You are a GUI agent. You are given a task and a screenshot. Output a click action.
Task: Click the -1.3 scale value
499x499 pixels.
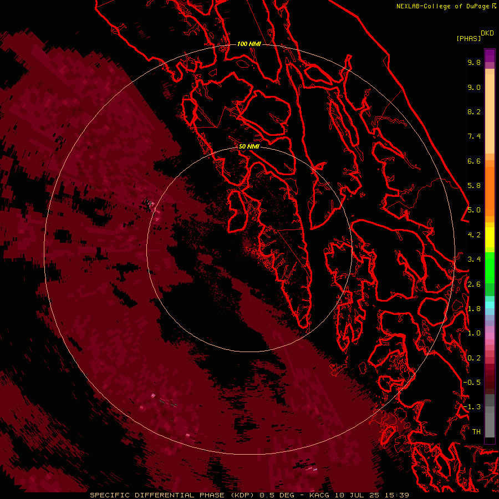pos(472,407)
